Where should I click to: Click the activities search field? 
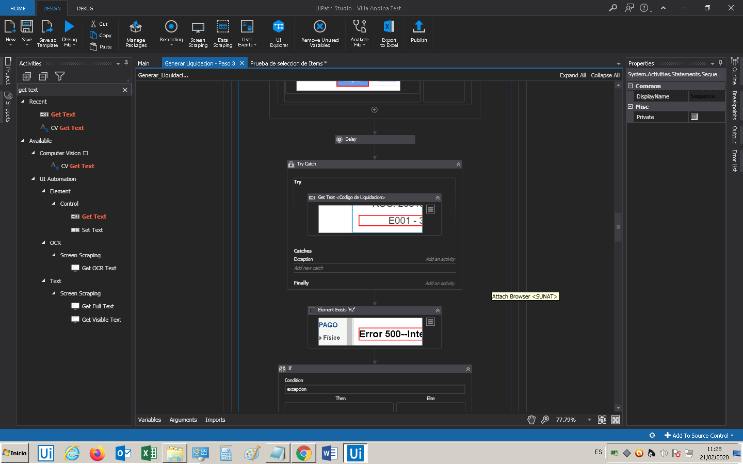pyautogui.click(x=69, y=90)
